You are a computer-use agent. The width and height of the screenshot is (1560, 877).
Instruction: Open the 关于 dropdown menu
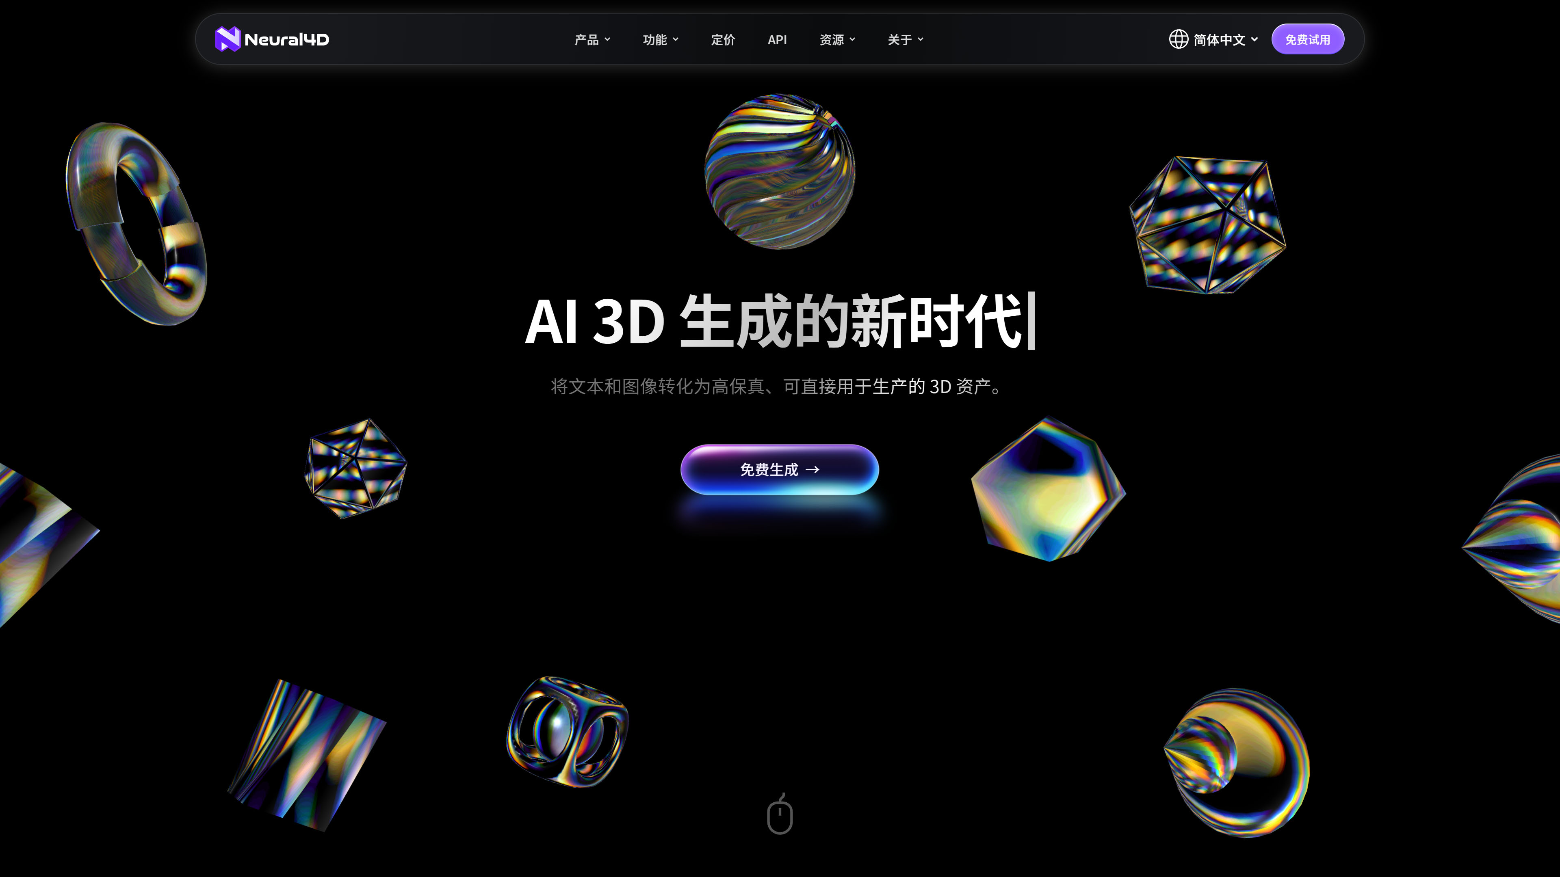[906, 40]
